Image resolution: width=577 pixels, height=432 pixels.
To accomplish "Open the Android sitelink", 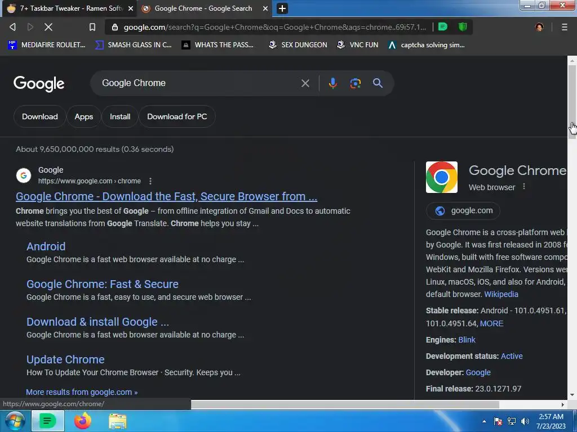I will click(46, 246).
